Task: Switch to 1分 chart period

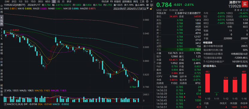Action: click(20, 1)
